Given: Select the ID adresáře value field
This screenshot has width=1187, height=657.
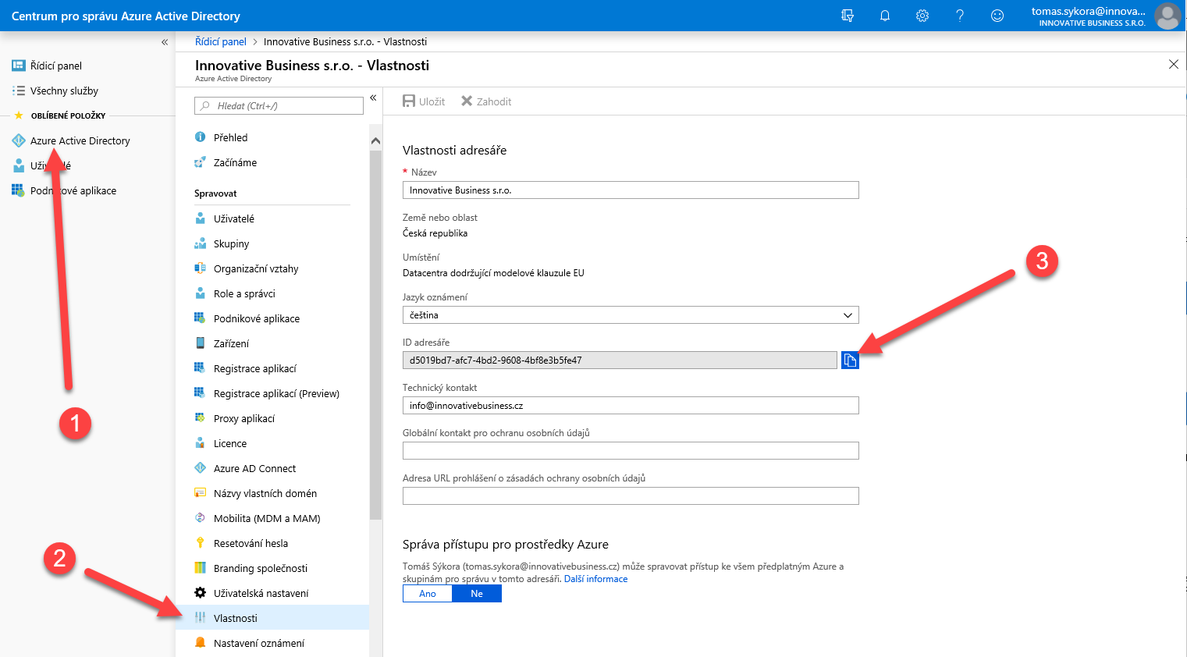Looking at the screenshot, I should click(620, 360).
